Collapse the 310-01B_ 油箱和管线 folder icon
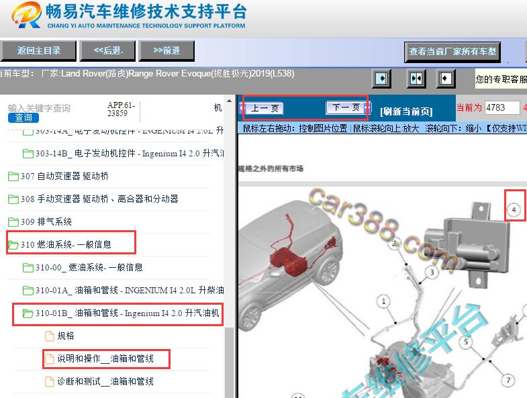 28,313
